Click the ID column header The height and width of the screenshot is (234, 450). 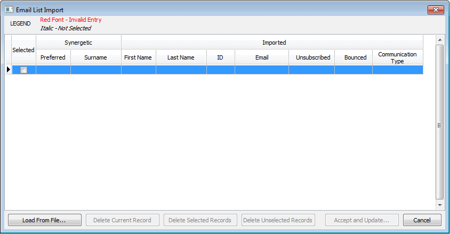(220, 57)
